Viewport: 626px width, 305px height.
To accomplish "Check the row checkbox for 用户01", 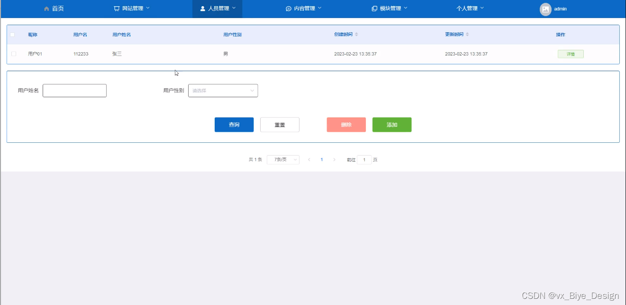I will pos(14,54).
